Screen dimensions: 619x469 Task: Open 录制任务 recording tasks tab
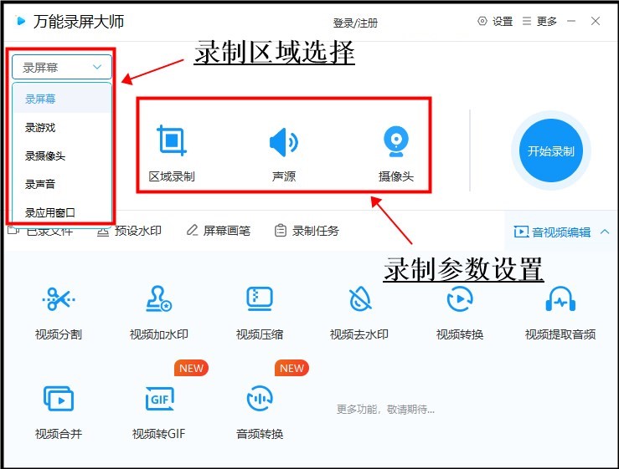(307, 231)
